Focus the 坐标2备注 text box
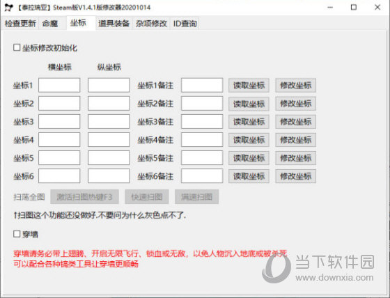 (x=202, y=104)
